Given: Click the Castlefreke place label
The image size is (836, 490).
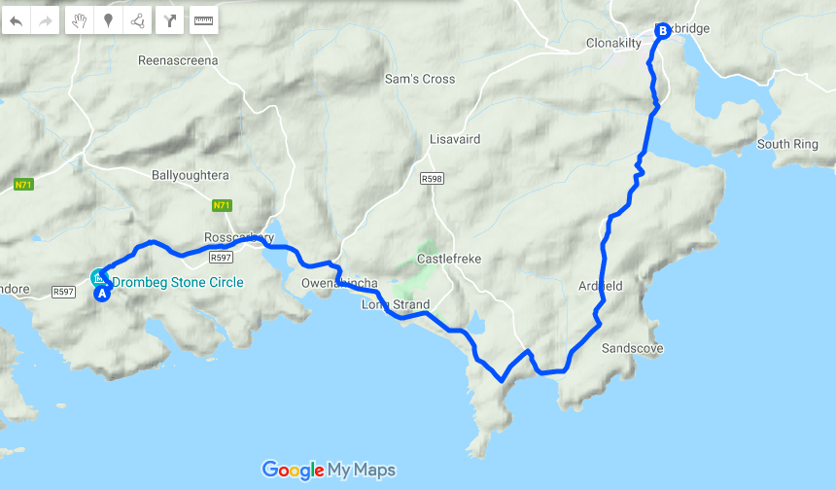Looking at the screenshot, I should pyautogui.click(x=449, y=260).
